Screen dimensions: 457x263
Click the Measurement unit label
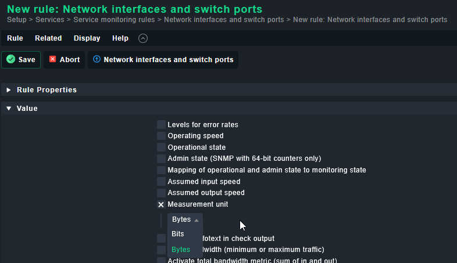(198, 204)
